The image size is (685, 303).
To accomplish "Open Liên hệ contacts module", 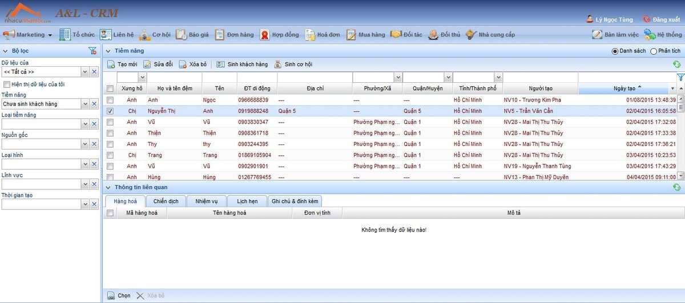I will 117,35.
